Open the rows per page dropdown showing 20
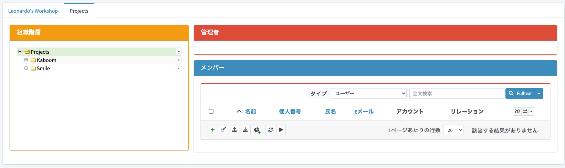Viewport: 565px width, 168px height. point(453,130)
